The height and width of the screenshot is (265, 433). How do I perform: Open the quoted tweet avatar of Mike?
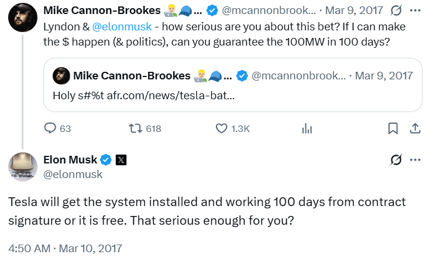[x=61, y=76]
